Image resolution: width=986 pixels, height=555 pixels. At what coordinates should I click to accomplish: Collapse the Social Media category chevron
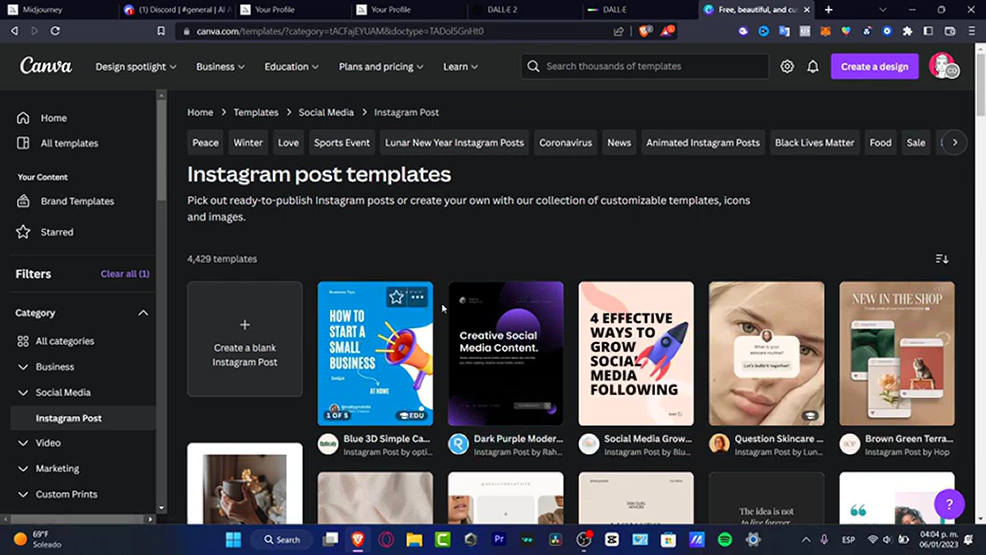click(x=23, y=393)
